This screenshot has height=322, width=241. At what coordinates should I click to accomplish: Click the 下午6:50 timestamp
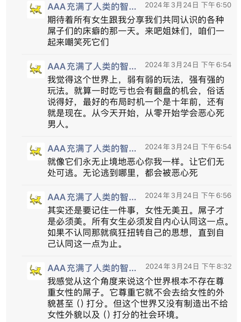(x=188, y=5)
